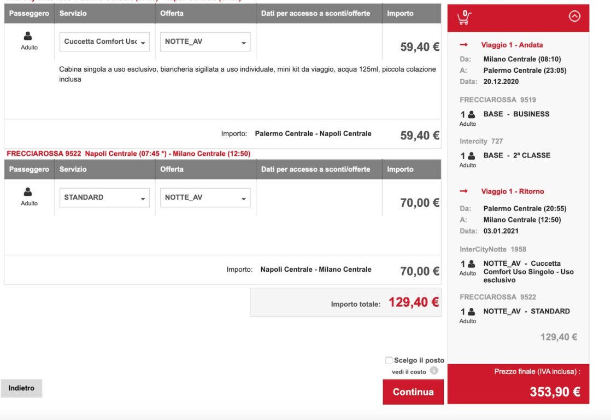Click the Intercity 727 label in cart
Image resolution: width=611 pixels, height=420 pixels.
pos(481,141)
